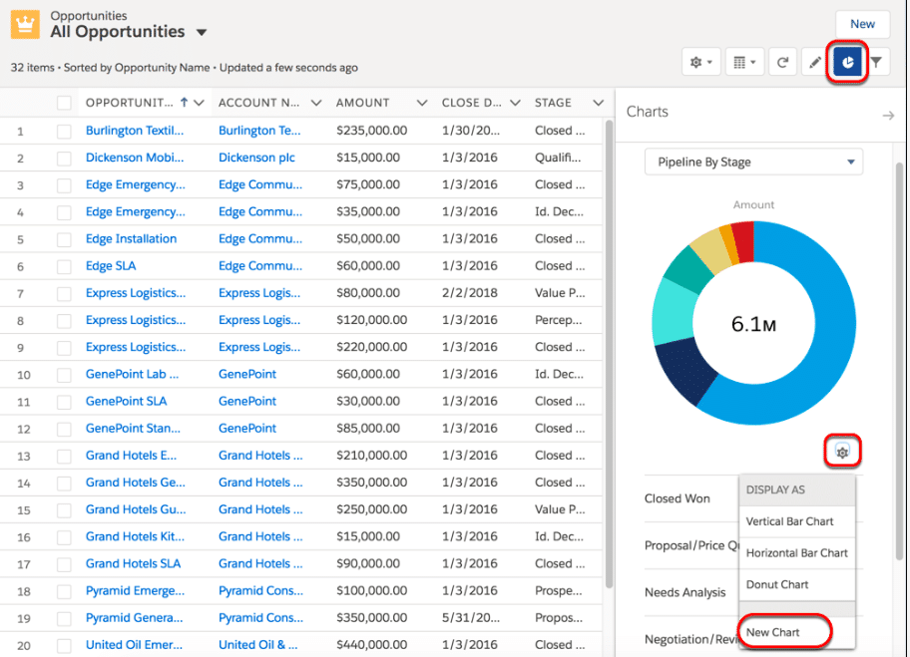
Task: Open the display as table icon menu
Action: tap(743, 63)
